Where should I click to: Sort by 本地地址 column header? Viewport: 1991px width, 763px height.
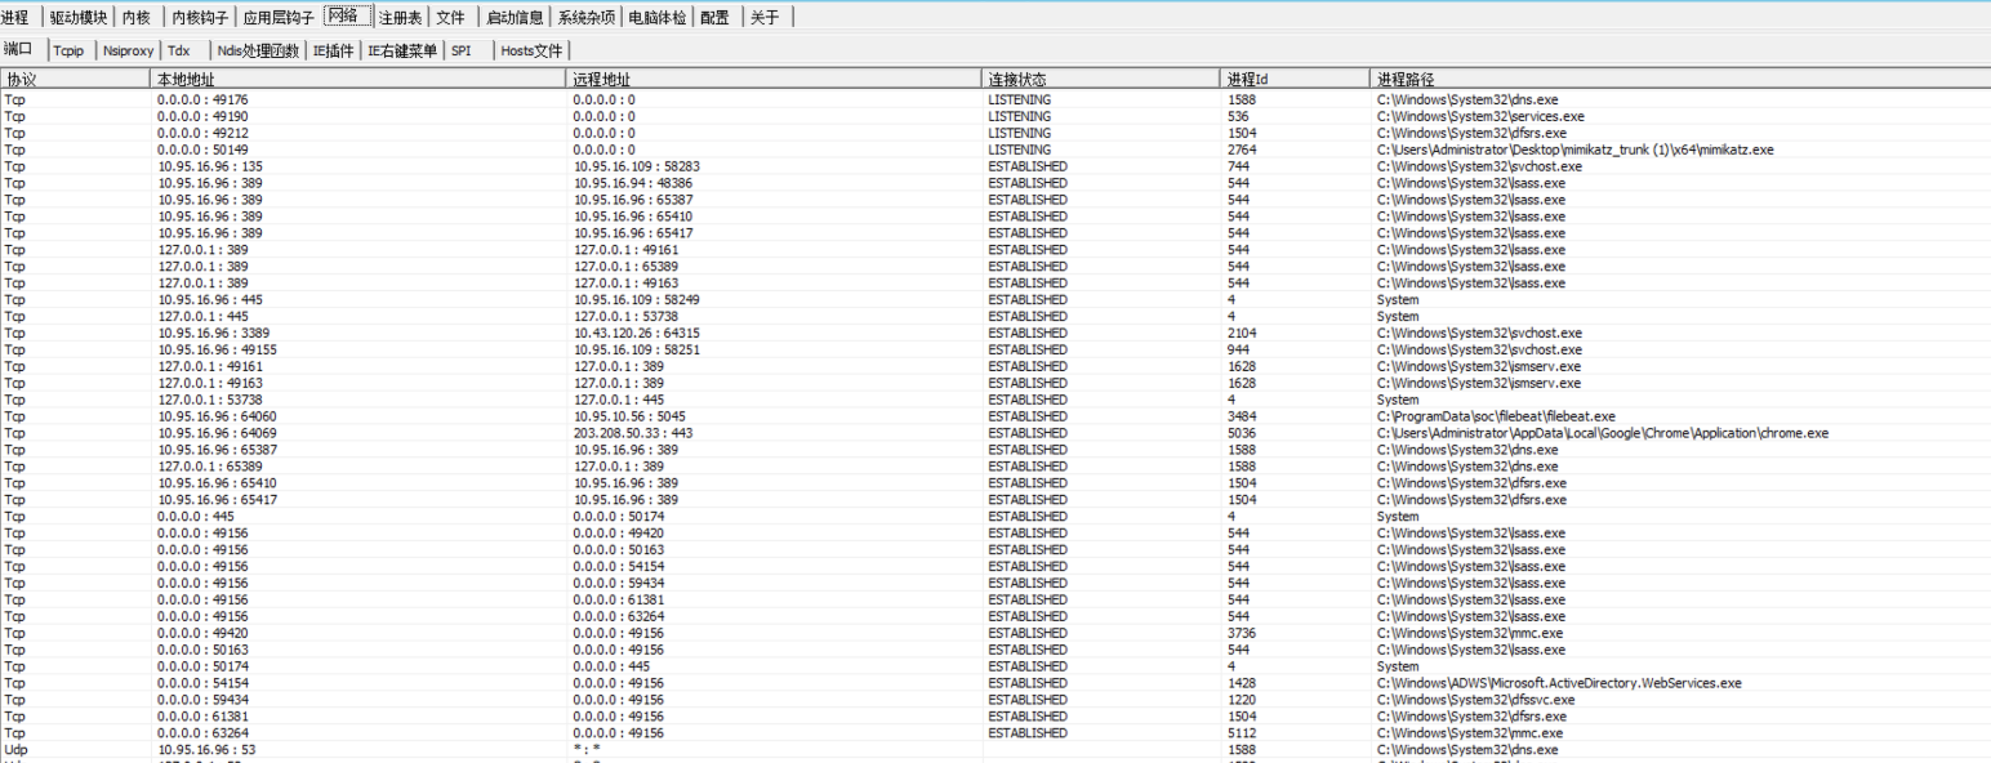tap(186, 79)
